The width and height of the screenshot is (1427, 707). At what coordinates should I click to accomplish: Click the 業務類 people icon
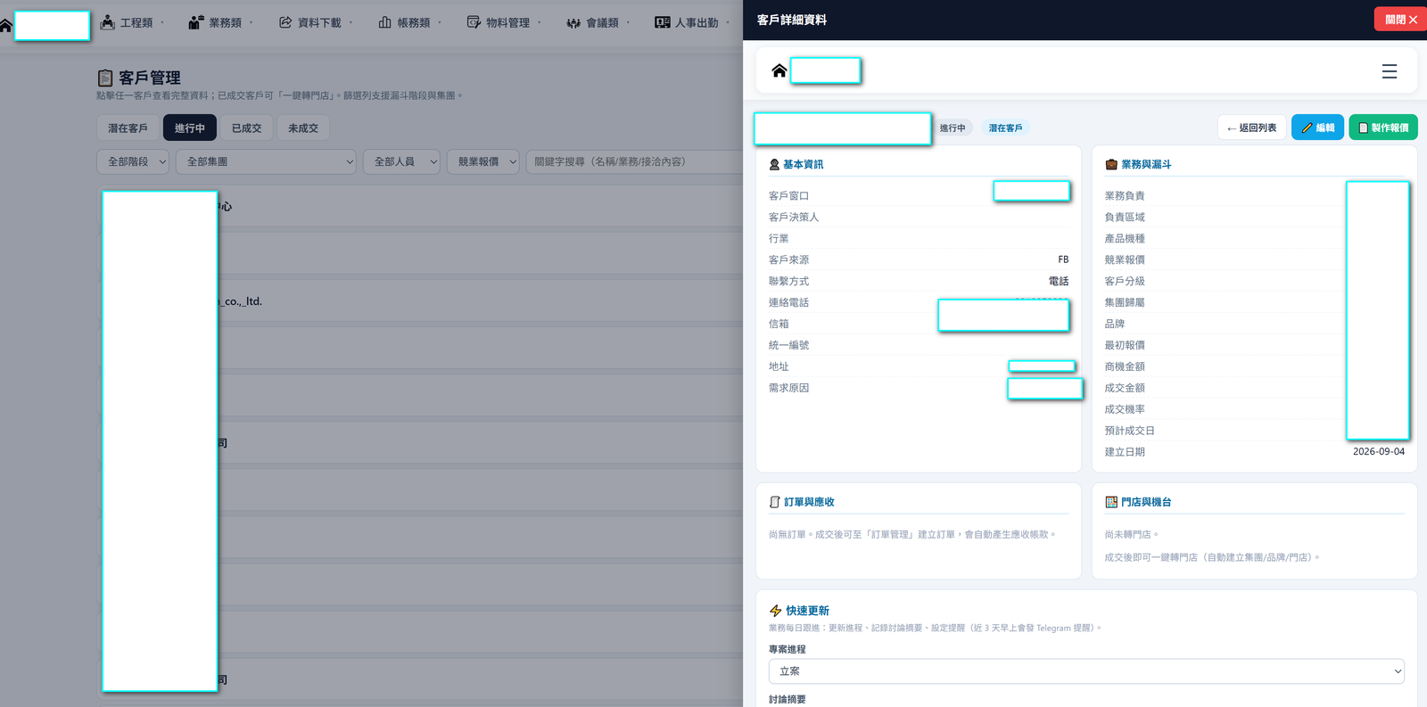pos(196,22)
